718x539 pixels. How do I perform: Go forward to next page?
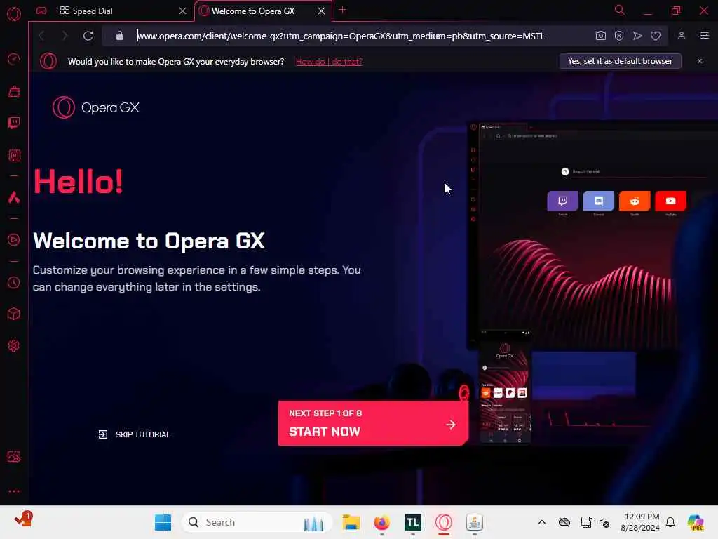click(65, 36)
